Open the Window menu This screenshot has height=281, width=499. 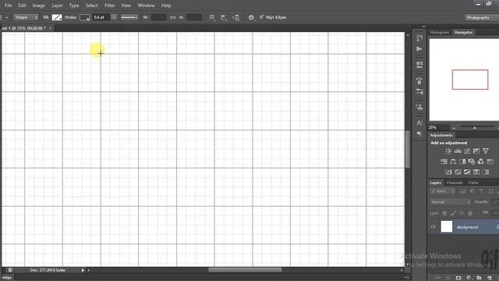[x=146, y=5]
